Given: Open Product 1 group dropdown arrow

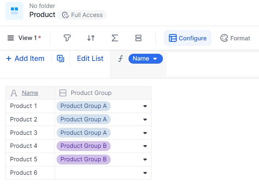Looking at the screenshot, I should (x=145, y=106).
